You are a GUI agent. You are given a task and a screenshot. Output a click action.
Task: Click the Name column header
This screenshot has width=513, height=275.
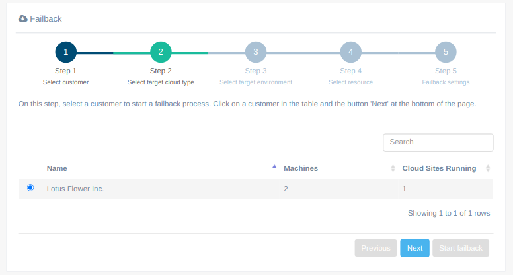tap(57, 168)
